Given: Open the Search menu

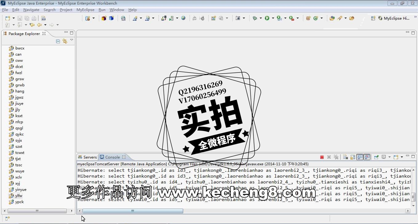Looking at the screenshot, I should 49,10.
